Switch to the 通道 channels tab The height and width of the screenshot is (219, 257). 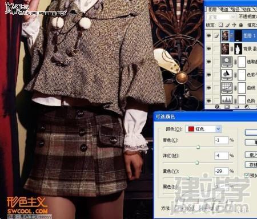pos(224,9)
